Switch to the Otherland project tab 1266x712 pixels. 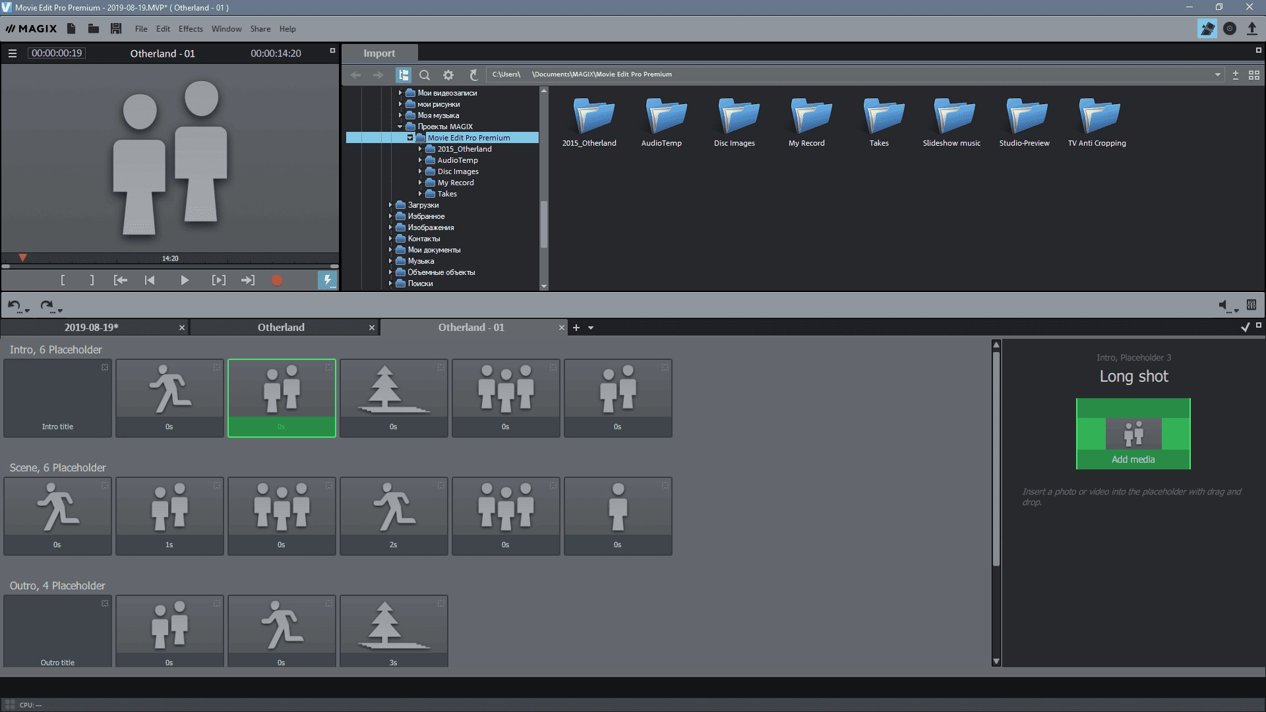pos(281,328)
